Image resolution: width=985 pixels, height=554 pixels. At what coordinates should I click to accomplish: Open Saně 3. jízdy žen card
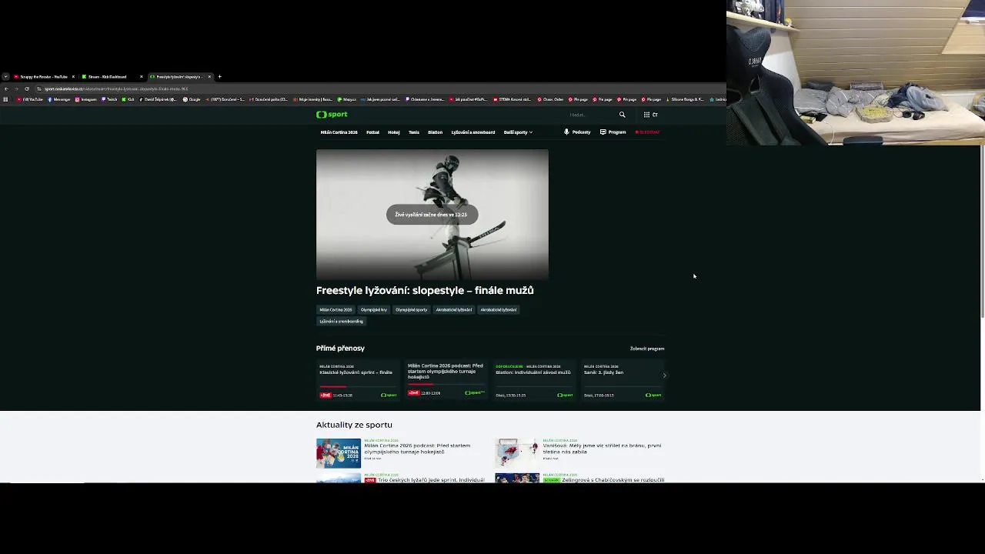[x=622, y=380]
